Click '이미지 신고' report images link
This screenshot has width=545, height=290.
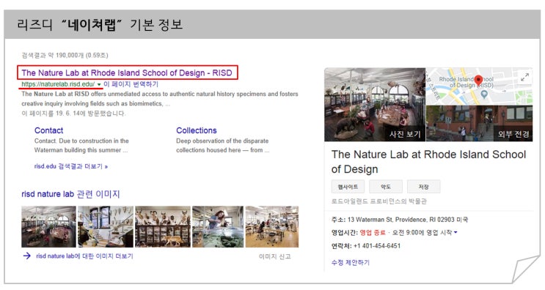[x=274, y=257]
